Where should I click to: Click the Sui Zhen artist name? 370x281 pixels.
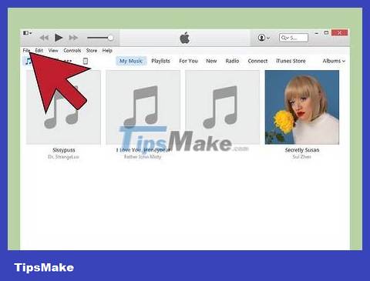[x=301, y=156]
